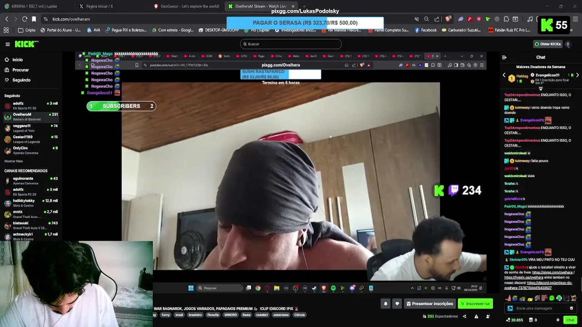Open the Kick user profile avatar
Screen dimensions: 582x327
click(x=568, y=44)
